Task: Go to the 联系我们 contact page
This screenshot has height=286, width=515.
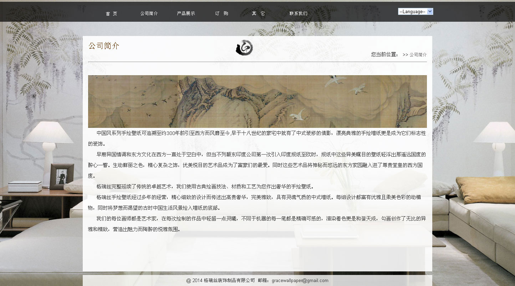Action: [x=298, y=14]
